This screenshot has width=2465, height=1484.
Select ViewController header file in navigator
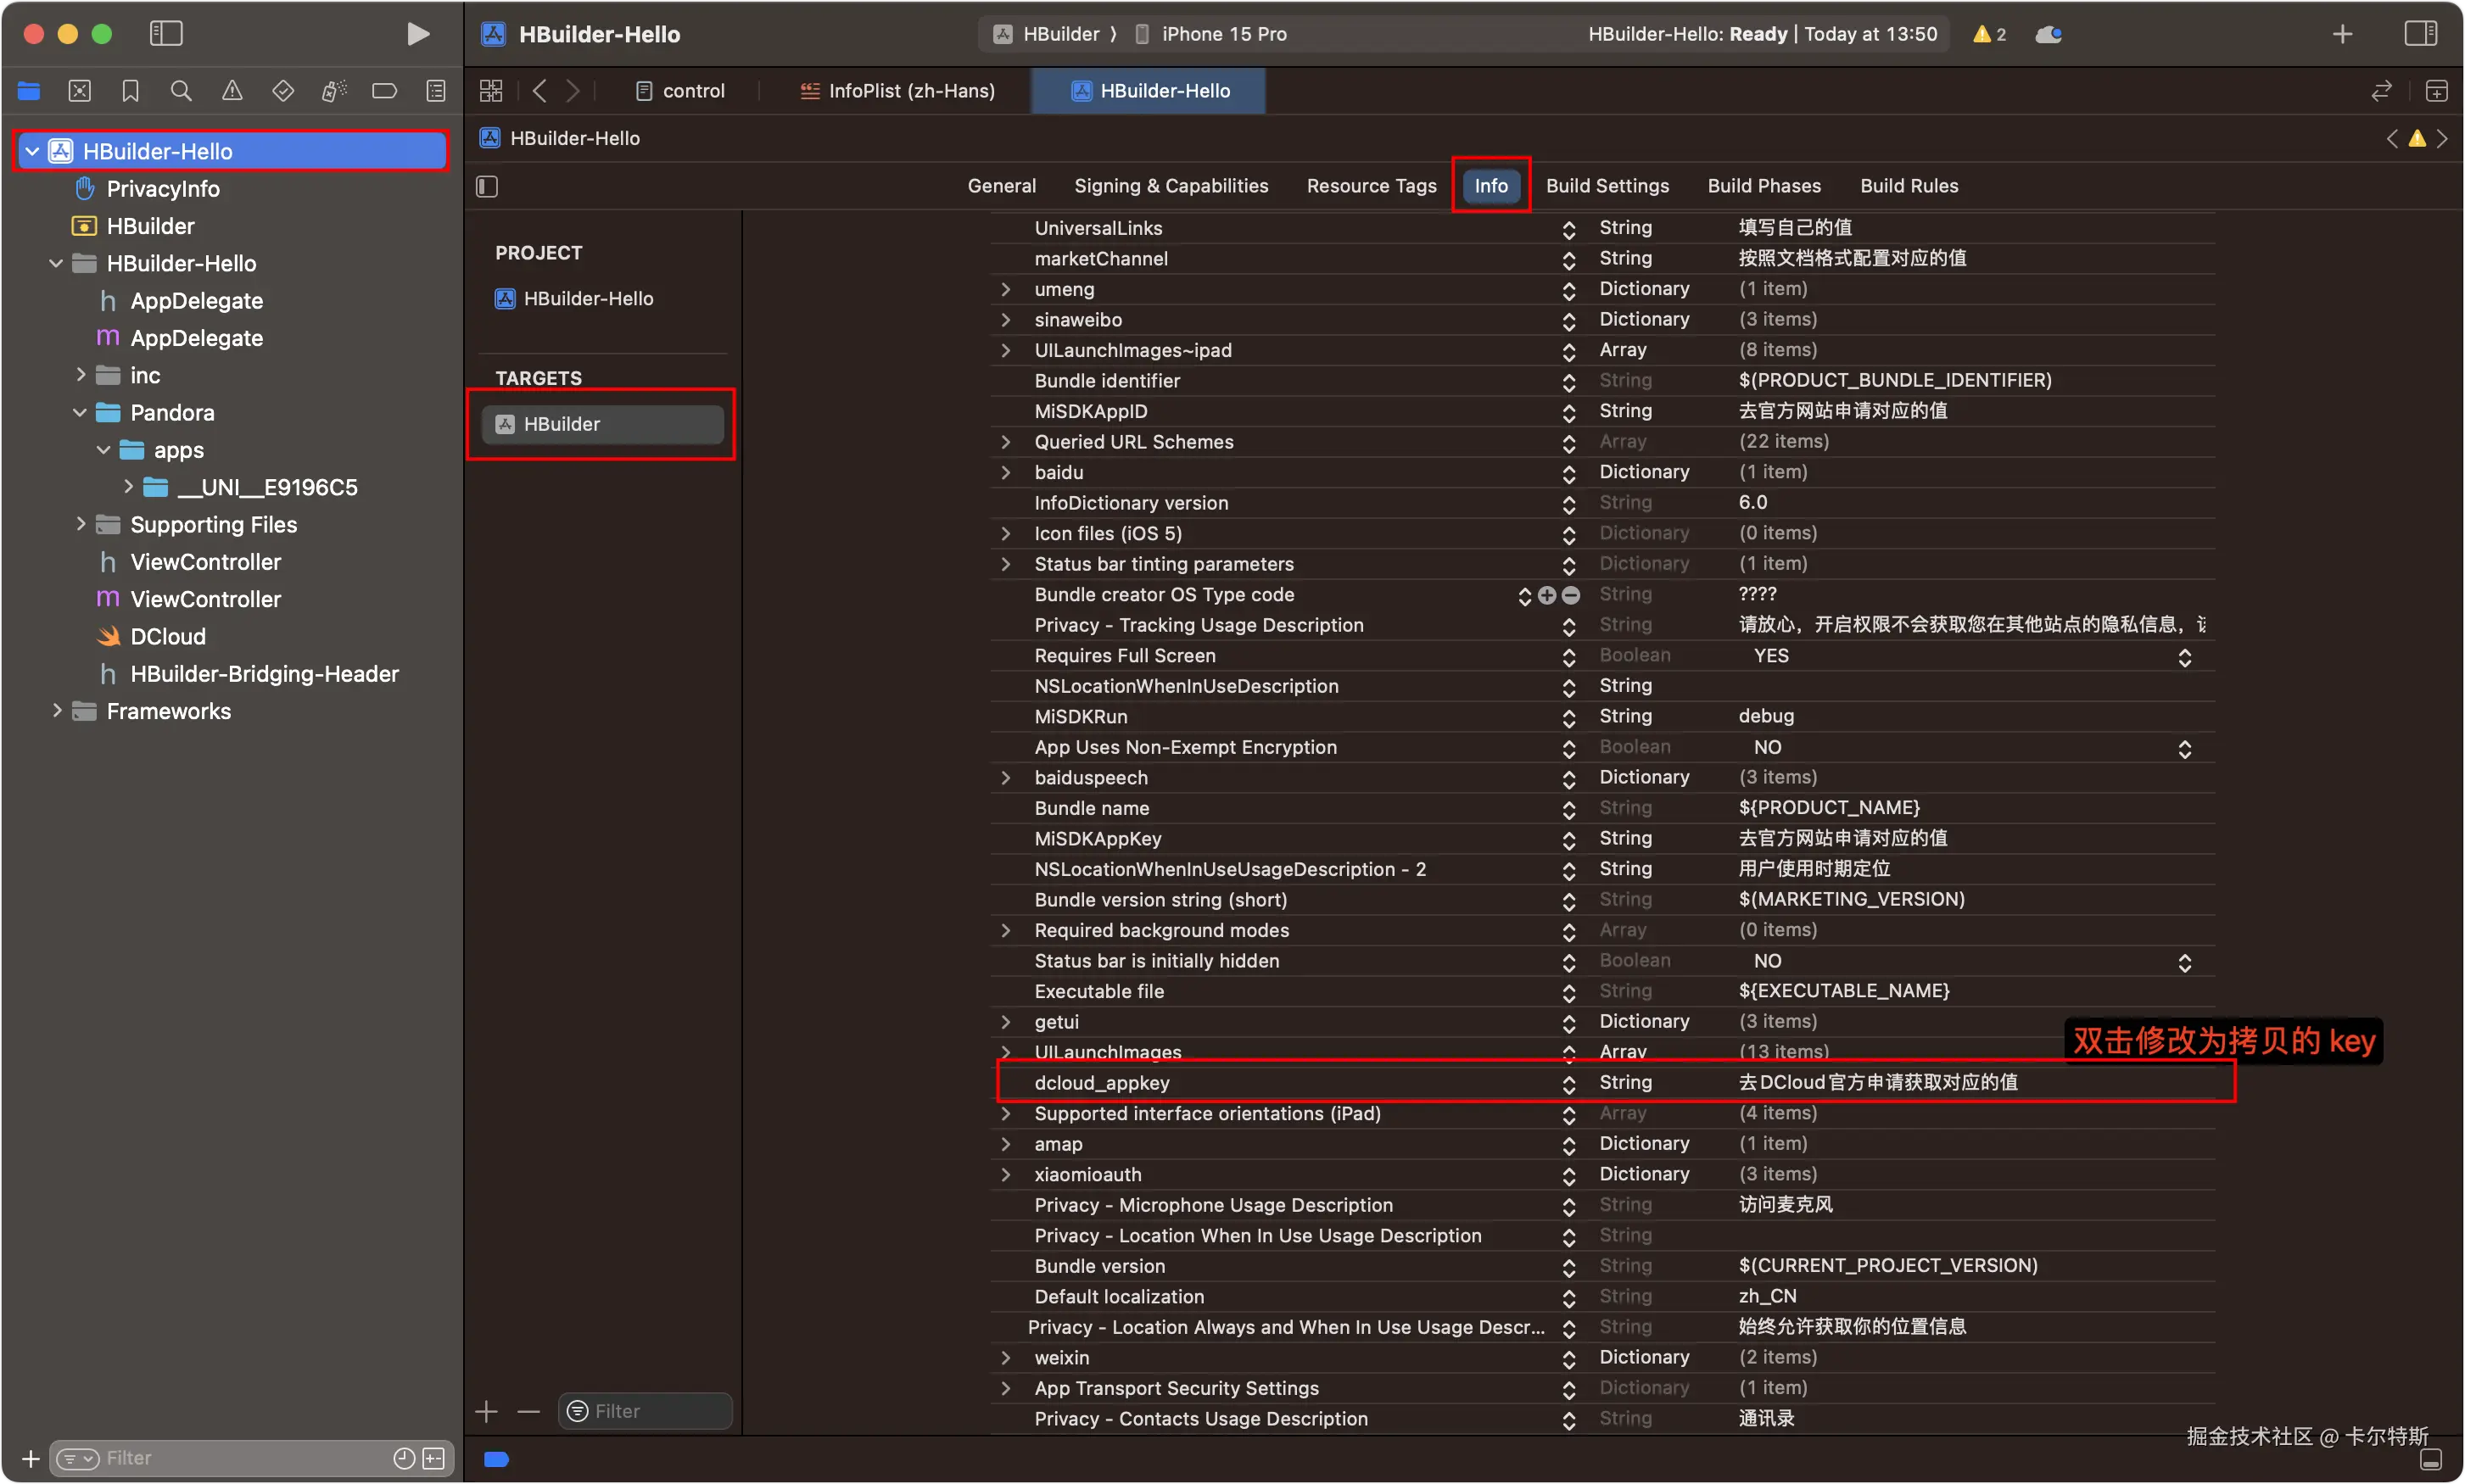coord(205,562)
